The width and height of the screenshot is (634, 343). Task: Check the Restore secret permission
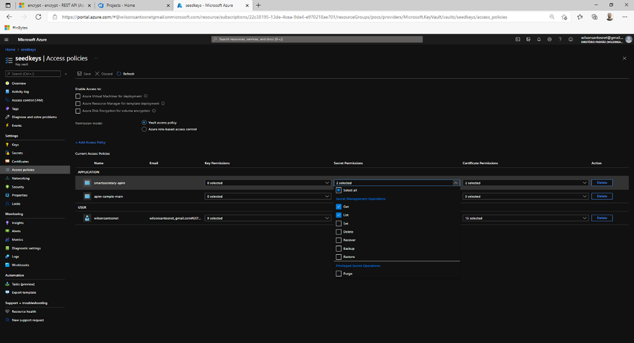[x=338, y=257]
